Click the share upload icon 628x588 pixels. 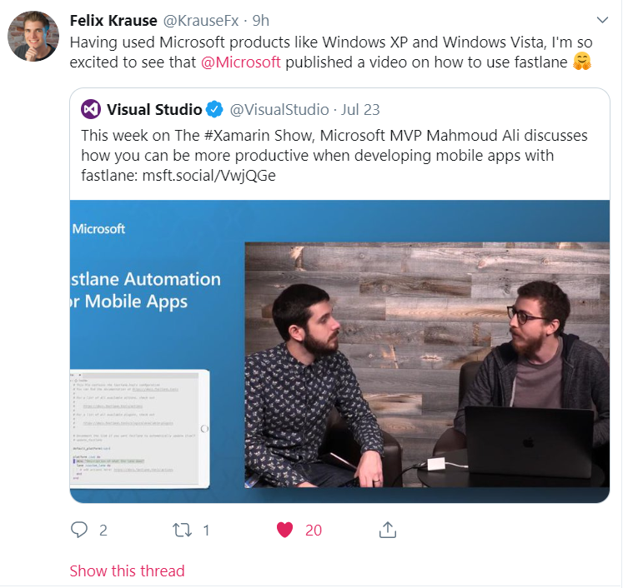pos(387,530)
